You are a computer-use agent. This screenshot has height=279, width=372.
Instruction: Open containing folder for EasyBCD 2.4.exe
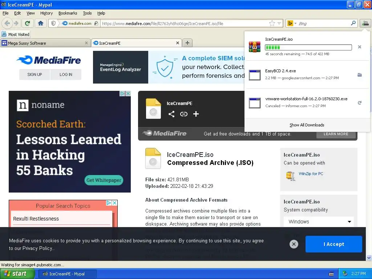tap(359, 75)
